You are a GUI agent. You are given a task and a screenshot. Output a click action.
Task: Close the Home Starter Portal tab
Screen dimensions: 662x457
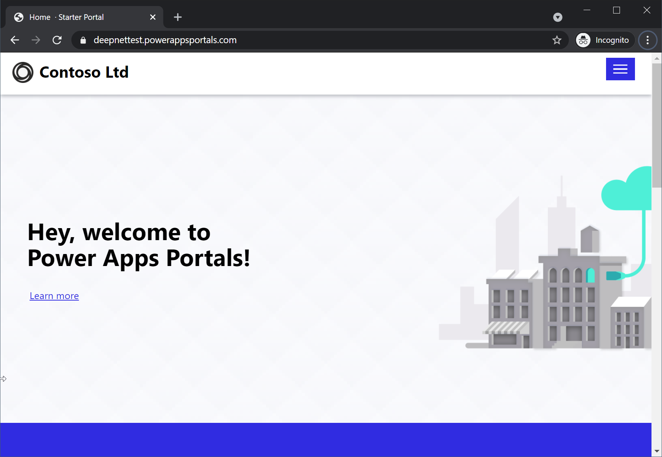(153, 17)
